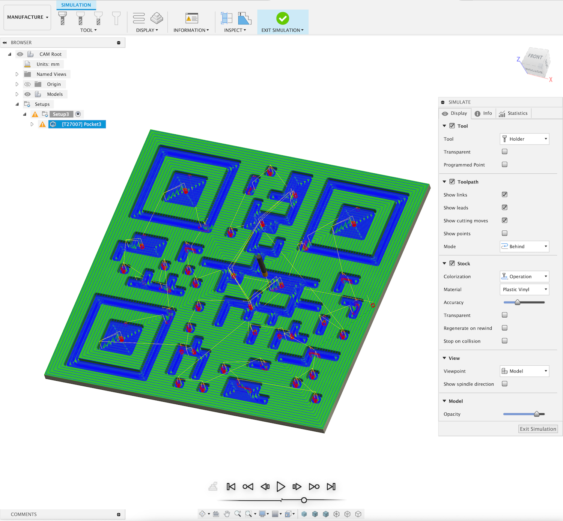Screen dimensions: 563x521
Task: Click the ViewCube front face
Action: tap(535, 57)
